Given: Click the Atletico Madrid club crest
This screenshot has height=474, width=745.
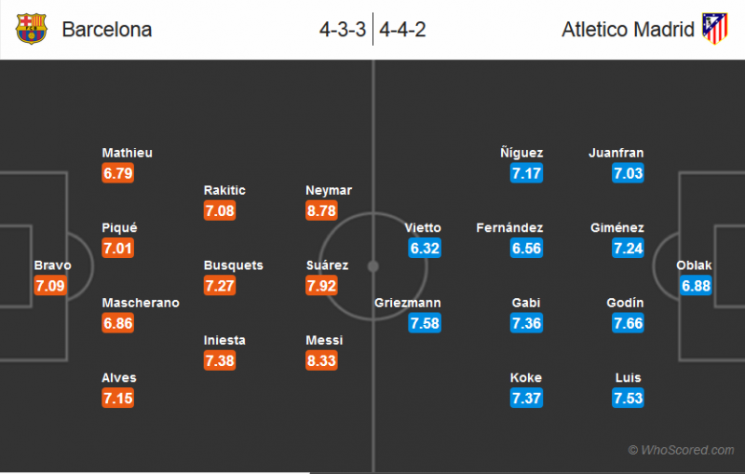Looking at the screenshot, I should (x=714, y=29).
